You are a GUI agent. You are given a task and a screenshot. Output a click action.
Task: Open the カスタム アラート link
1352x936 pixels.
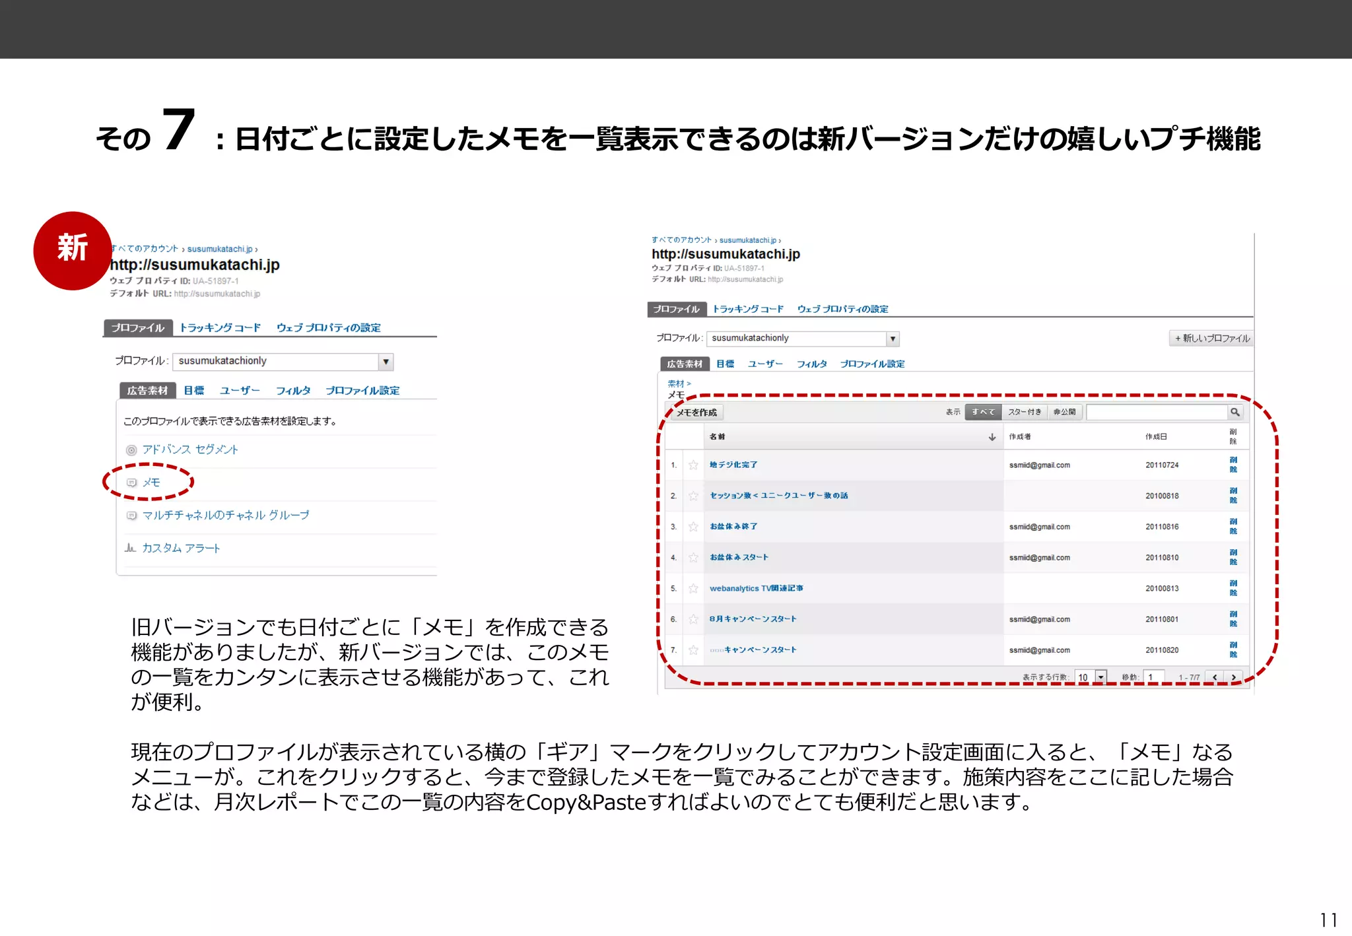click(181, 548)
